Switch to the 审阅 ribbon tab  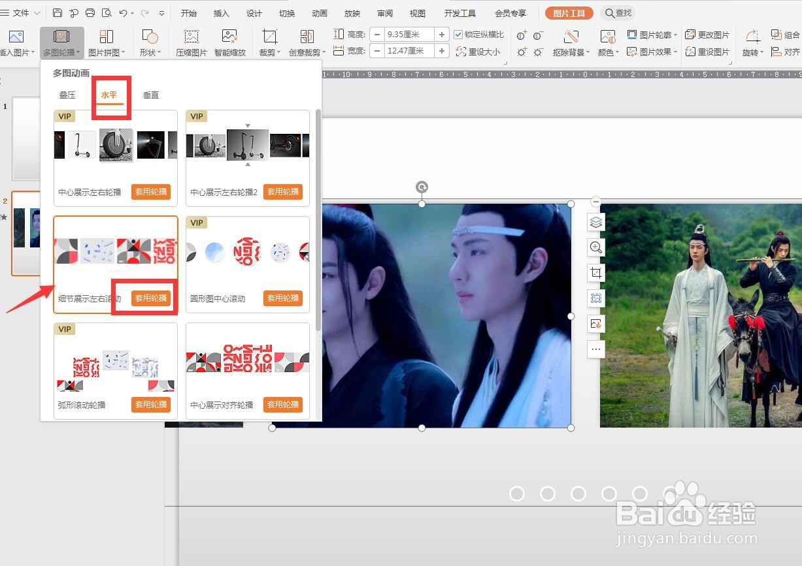[x=385, y=14]
